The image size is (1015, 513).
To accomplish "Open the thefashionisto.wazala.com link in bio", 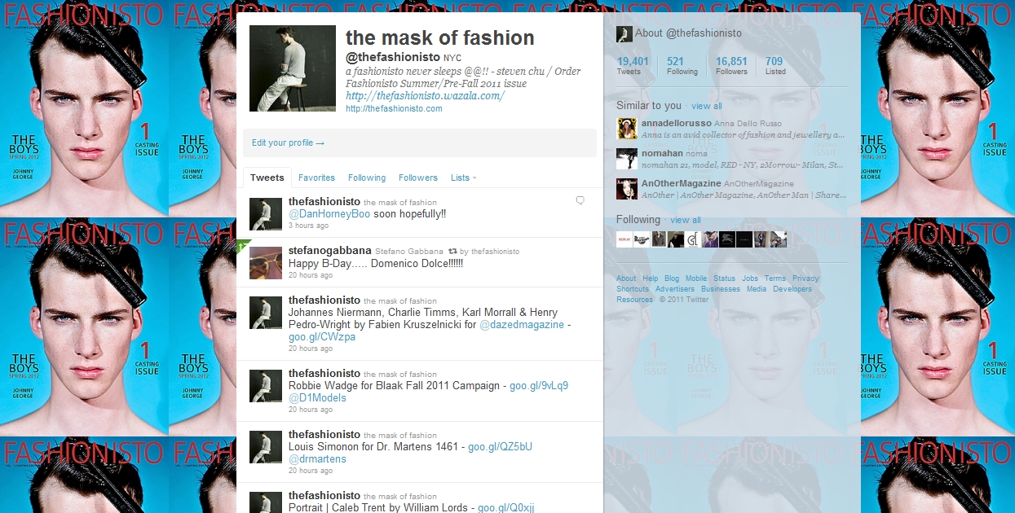I will [x=425, y=95].
